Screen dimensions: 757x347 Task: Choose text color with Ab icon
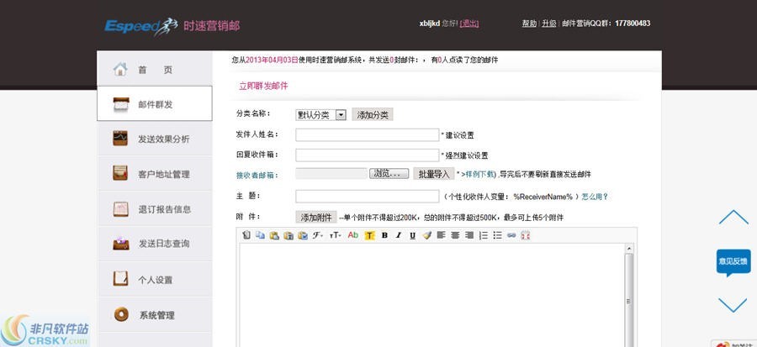click(353, 235)
